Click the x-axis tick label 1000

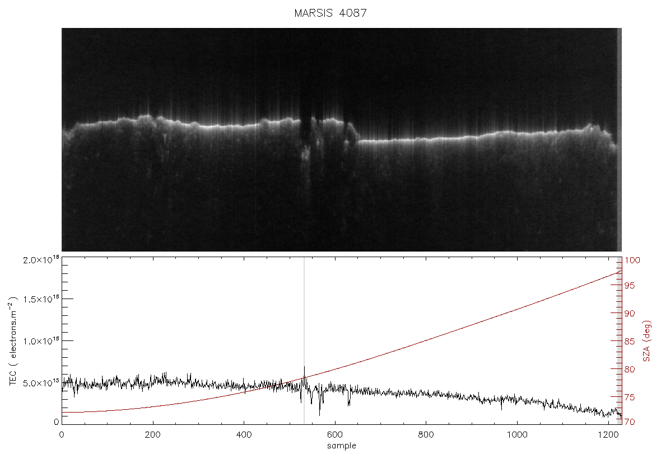pos(517,435)
